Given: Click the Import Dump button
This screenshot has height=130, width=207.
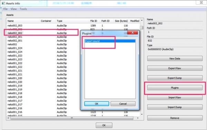Looking at the screenshot, I should click(175, 107).
